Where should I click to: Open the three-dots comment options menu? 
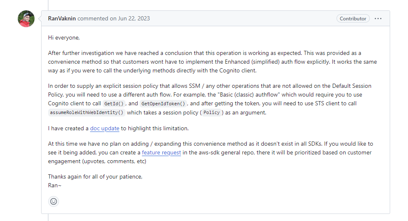378,18
